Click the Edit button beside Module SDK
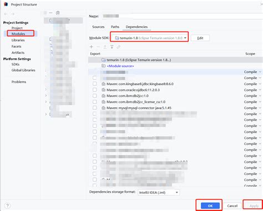 click(x=200, y=38)
